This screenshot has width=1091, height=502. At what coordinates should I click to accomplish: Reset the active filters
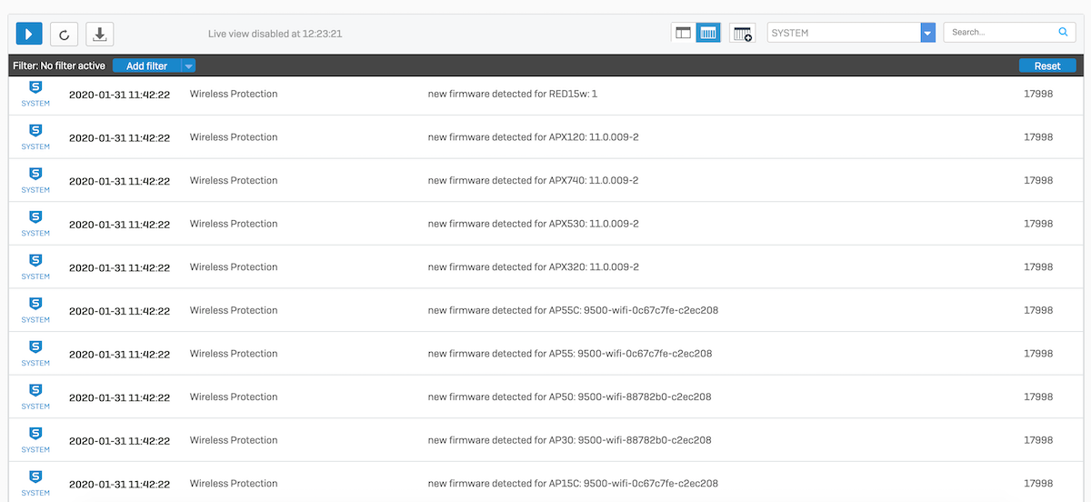(x=1047, y=65)
